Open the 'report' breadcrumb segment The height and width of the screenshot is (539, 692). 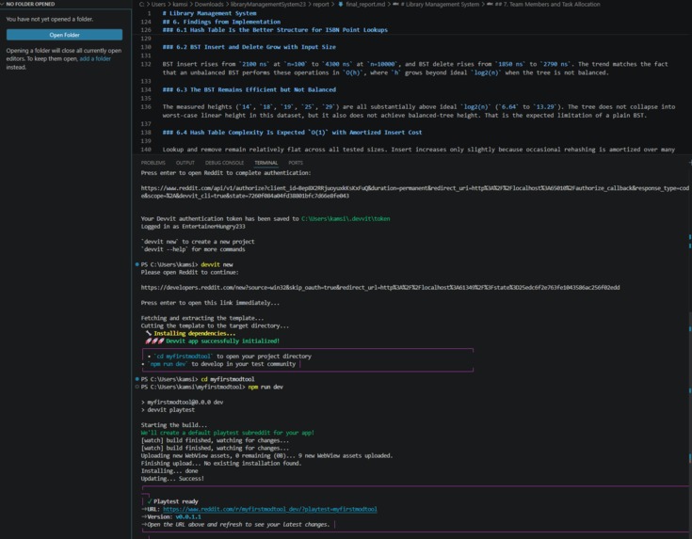coord(321,4)
